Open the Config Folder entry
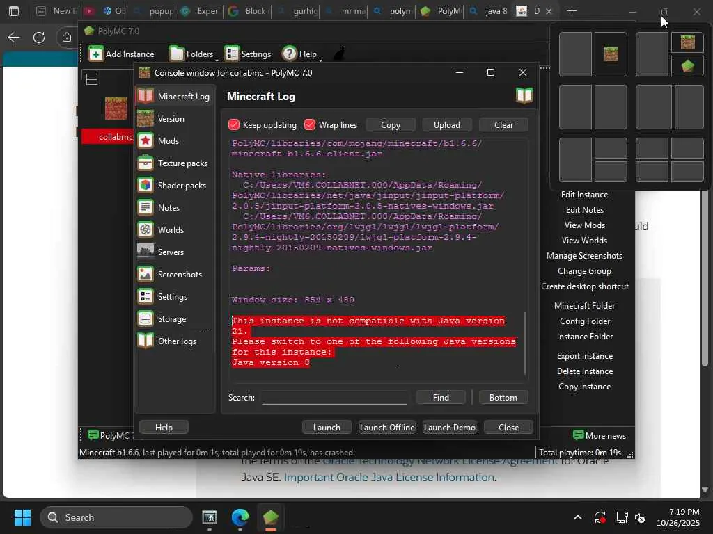 [x=584, y=321]
